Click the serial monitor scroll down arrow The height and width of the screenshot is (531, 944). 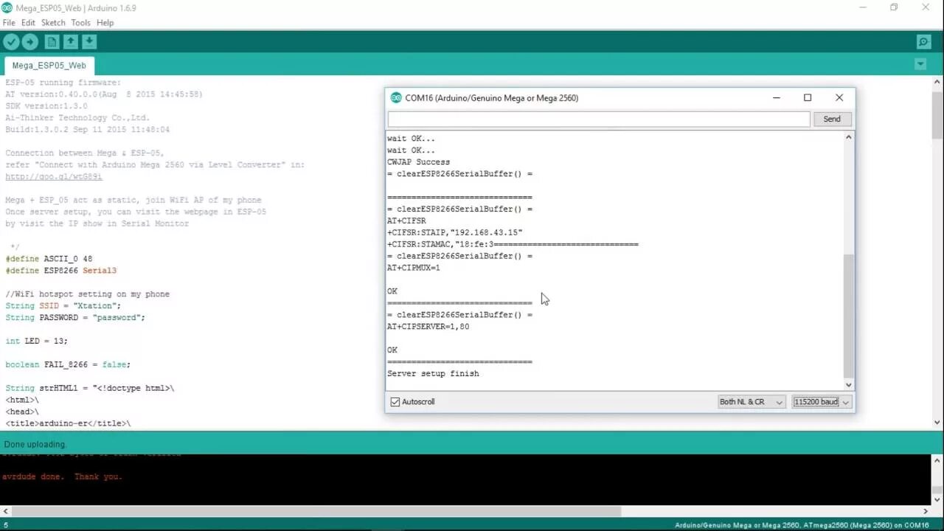click(848, 384)
